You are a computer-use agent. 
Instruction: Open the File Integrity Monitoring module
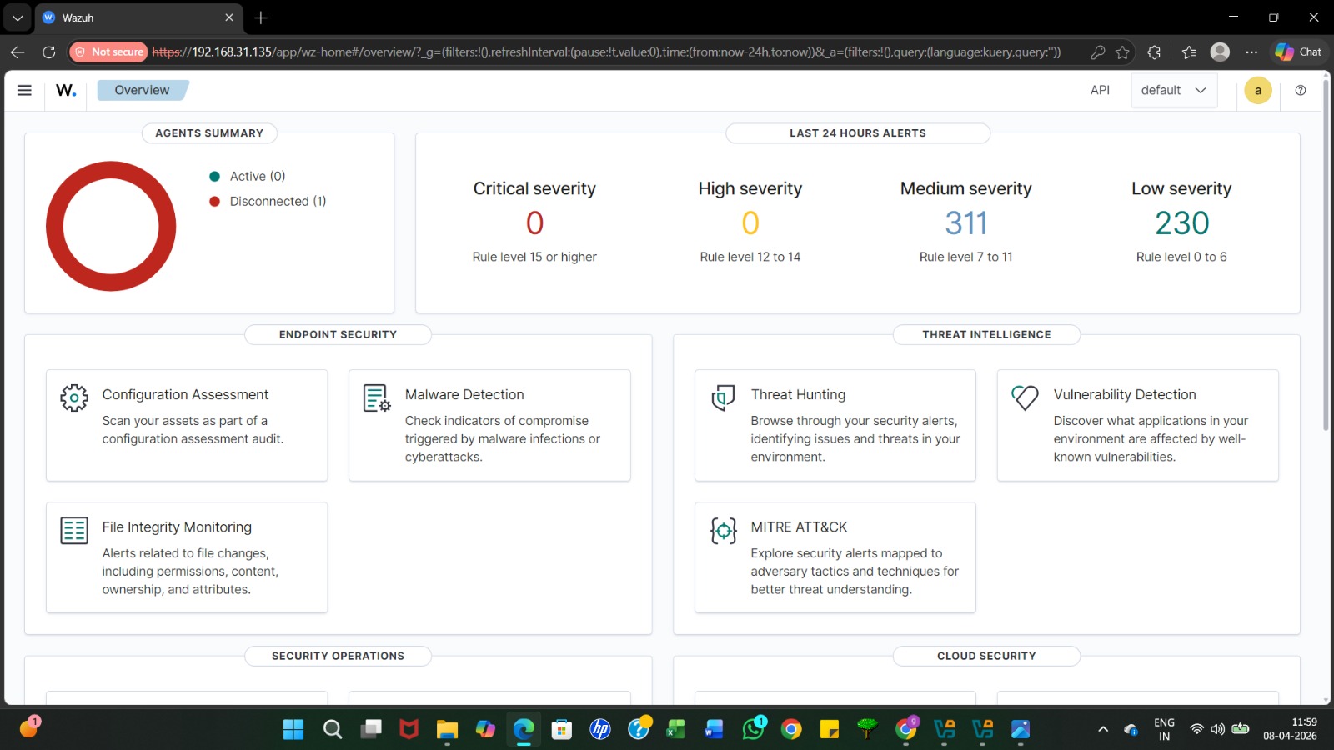pyautogui.click(x=187, y=557)
